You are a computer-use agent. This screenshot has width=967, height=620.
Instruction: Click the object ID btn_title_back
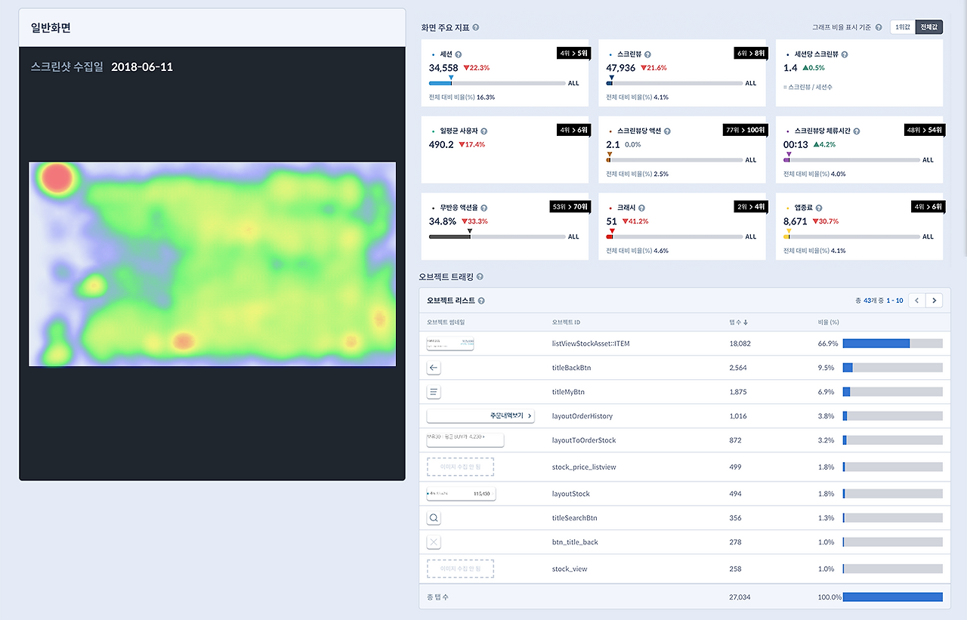click(x=575, y=542)
